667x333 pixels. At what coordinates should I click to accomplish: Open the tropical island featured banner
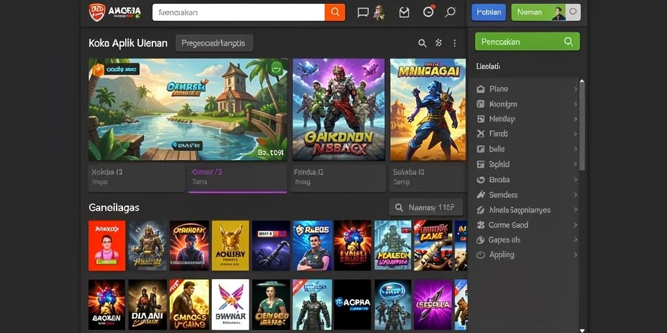(188, 109)
